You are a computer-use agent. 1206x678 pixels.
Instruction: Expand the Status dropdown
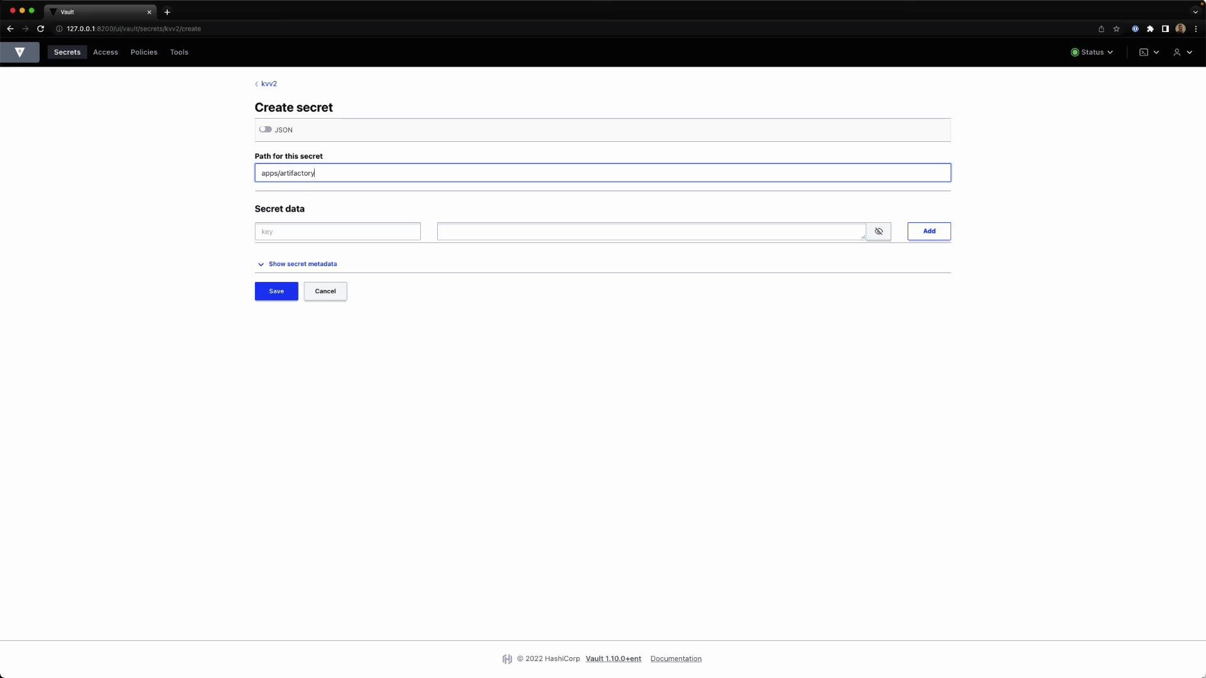[1092, 52]
